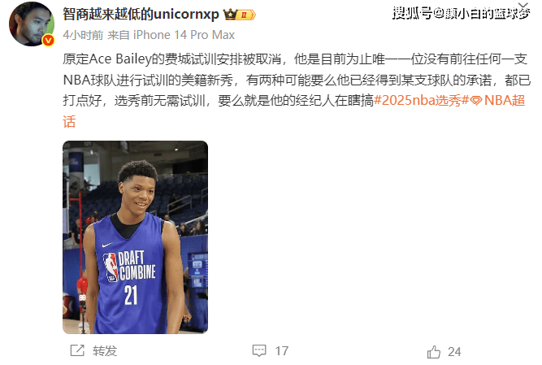542x365 pixels.
Task: Select the 转发 repost label
Action: (105, 351)
